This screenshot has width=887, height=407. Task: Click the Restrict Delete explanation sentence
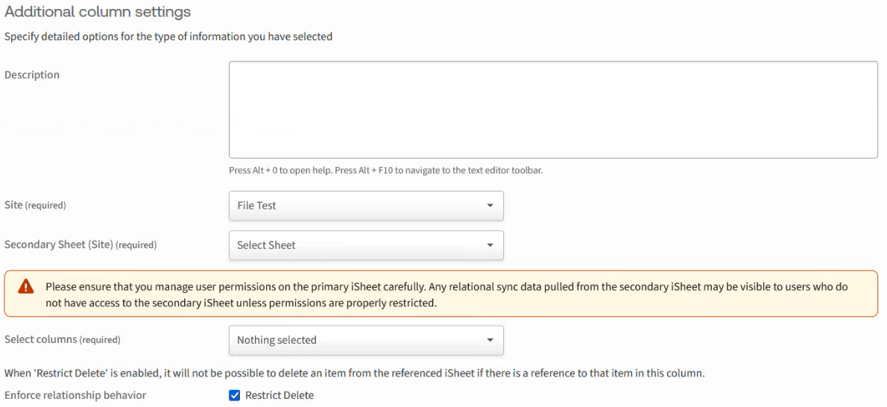pyautogui.click(x=354, y=373)
